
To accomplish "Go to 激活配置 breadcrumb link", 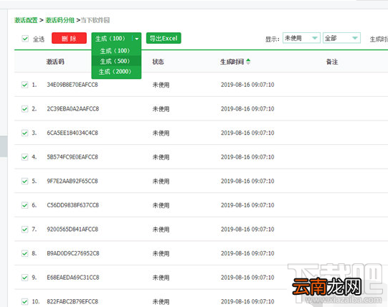I will [x=26, y=20].
